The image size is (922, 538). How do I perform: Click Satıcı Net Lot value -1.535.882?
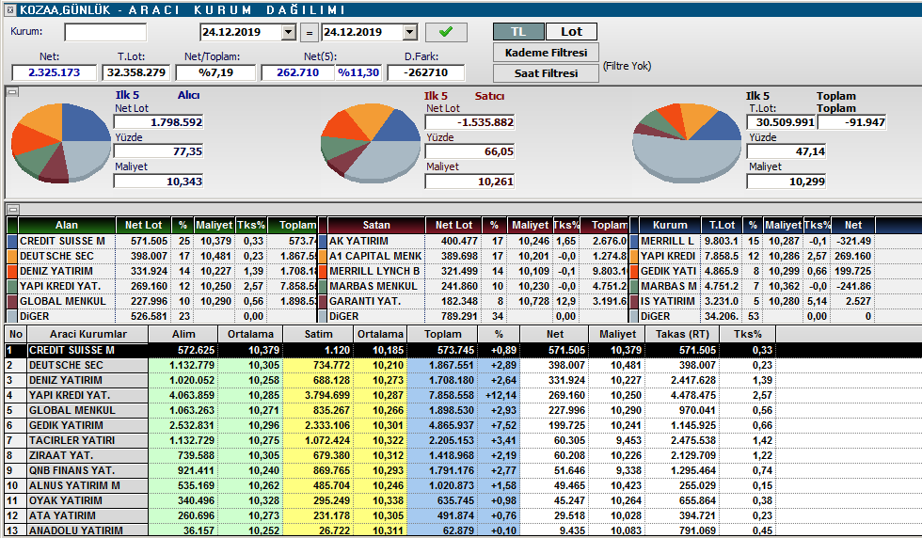[469, 122]
